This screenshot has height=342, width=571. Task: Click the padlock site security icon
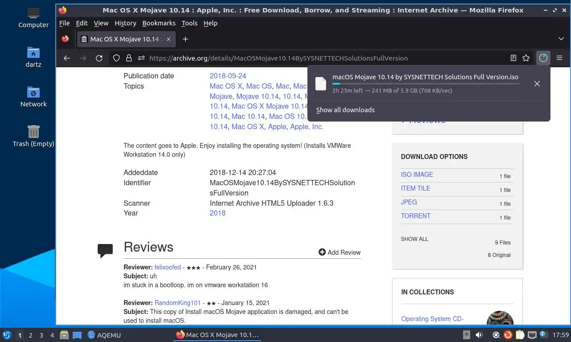(129, 58)
